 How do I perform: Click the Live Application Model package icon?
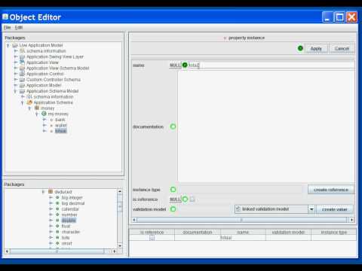pos(15,45)
